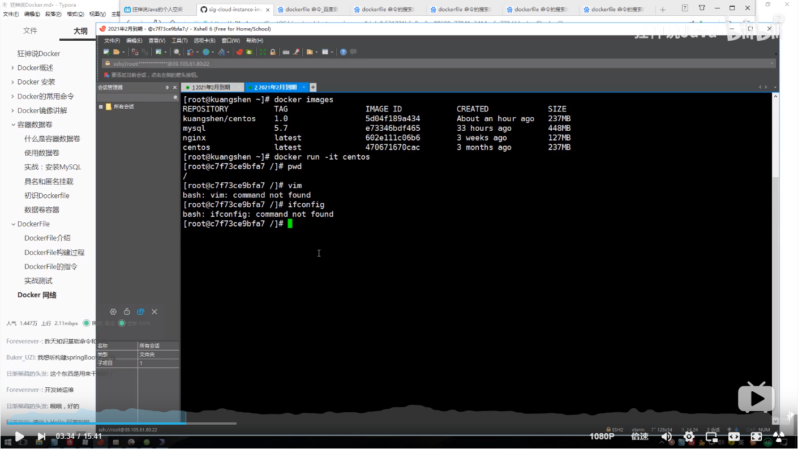
Task: Click Windows Start button on taskbar
Action: (x=8, y=442)
